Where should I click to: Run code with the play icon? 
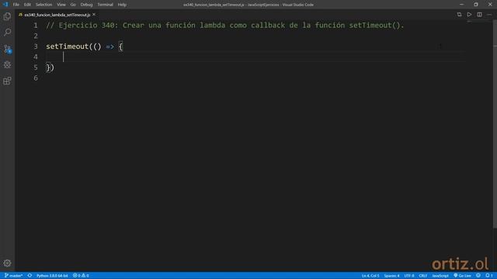pos(469,15)
